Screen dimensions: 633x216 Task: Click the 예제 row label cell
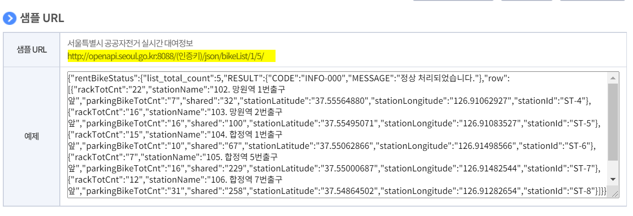pos(32,136)
